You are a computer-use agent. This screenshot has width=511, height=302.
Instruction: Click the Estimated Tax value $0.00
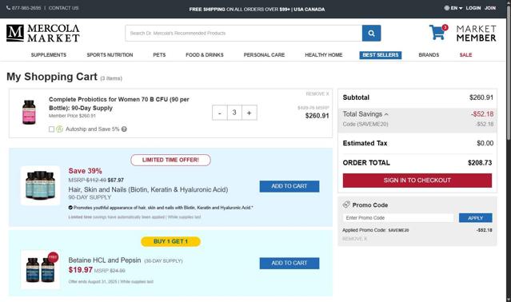pyautogui.click(x=485, y=143)
